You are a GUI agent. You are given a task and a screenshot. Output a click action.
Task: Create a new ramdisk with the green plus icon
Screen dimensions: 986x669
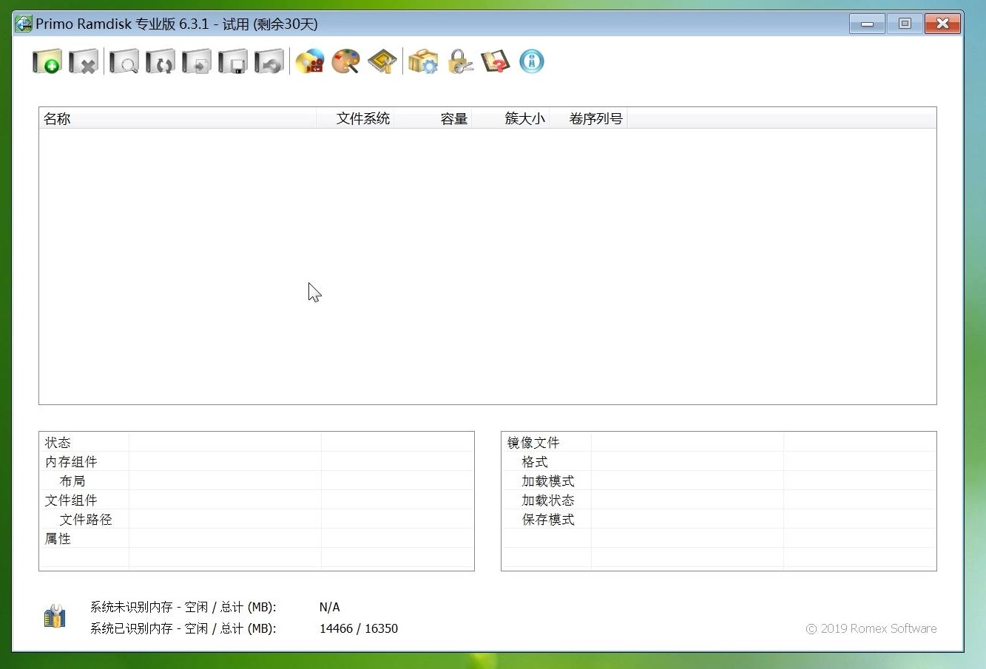[x=47, y=61]
